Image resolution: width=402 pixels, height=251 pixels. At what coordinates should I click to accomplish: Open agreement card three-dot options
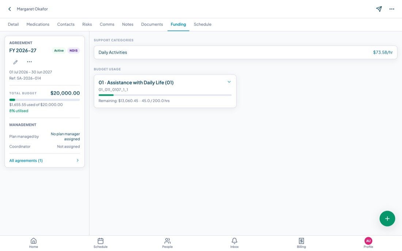coord(30,62)
